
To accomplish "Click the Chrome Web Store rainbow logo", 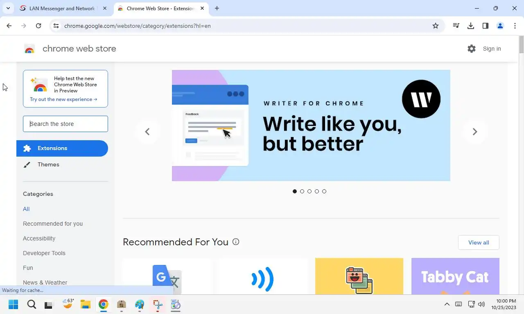I will point(29,49).
